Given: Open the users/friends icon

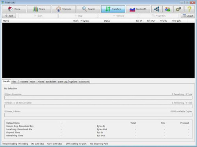Looking at the screenshot, I should pos(167,9).
